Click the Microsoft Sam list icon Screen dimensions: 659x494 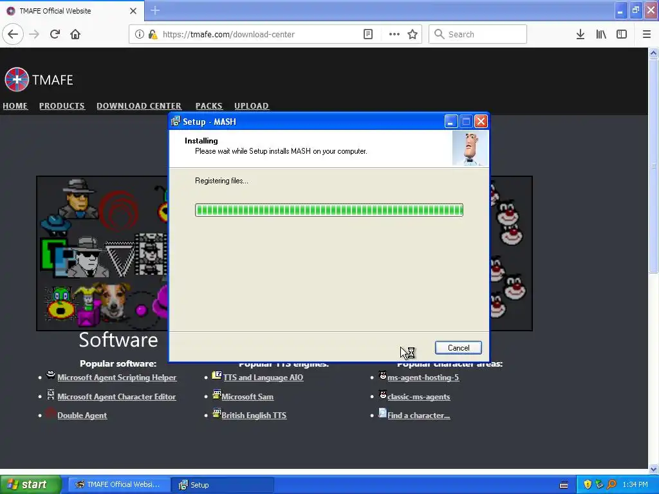[216, 394]
